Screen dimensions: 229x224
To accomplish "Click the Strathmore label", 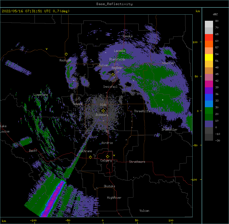I will (x=137, y=162).
